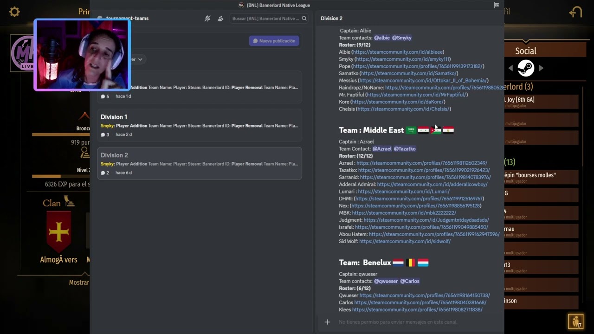The height and width of the screenshot is (334, 594).
Task: Click the tournament-teams channel name
Action: [x=127, y=19]
